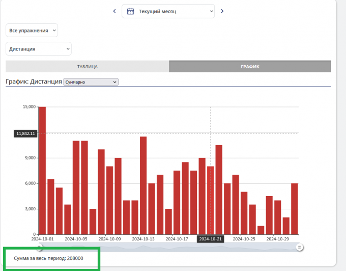Open the Дистанция metric dropdown
346x271 pixels.
(x=39, y=49)
